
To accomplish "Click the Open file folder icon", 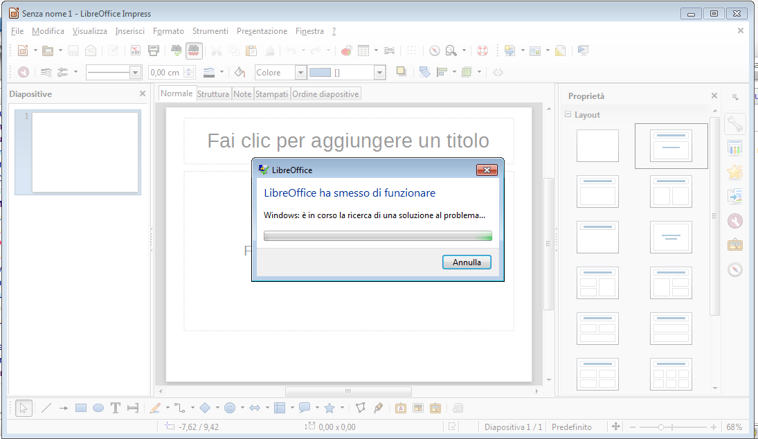I will click(x=47, y=51).
